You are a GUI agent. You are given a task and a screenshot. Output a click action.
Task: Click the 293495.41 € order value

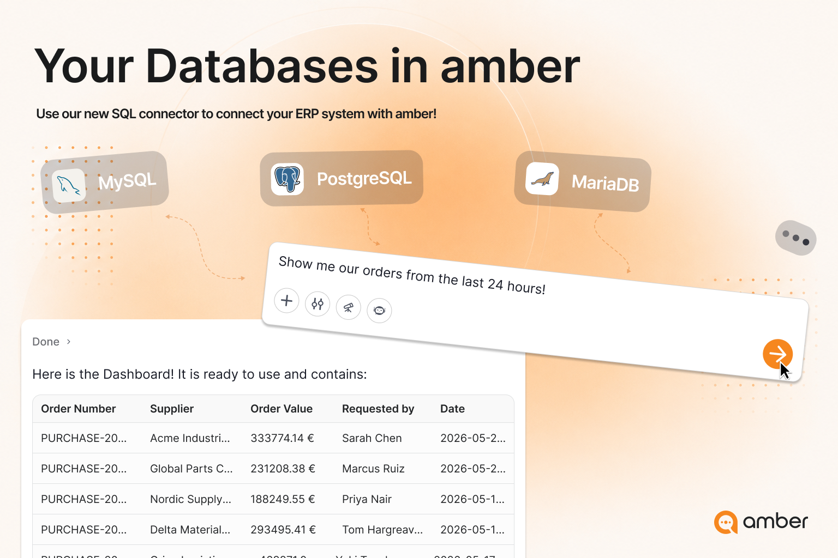tap(284, 530)
